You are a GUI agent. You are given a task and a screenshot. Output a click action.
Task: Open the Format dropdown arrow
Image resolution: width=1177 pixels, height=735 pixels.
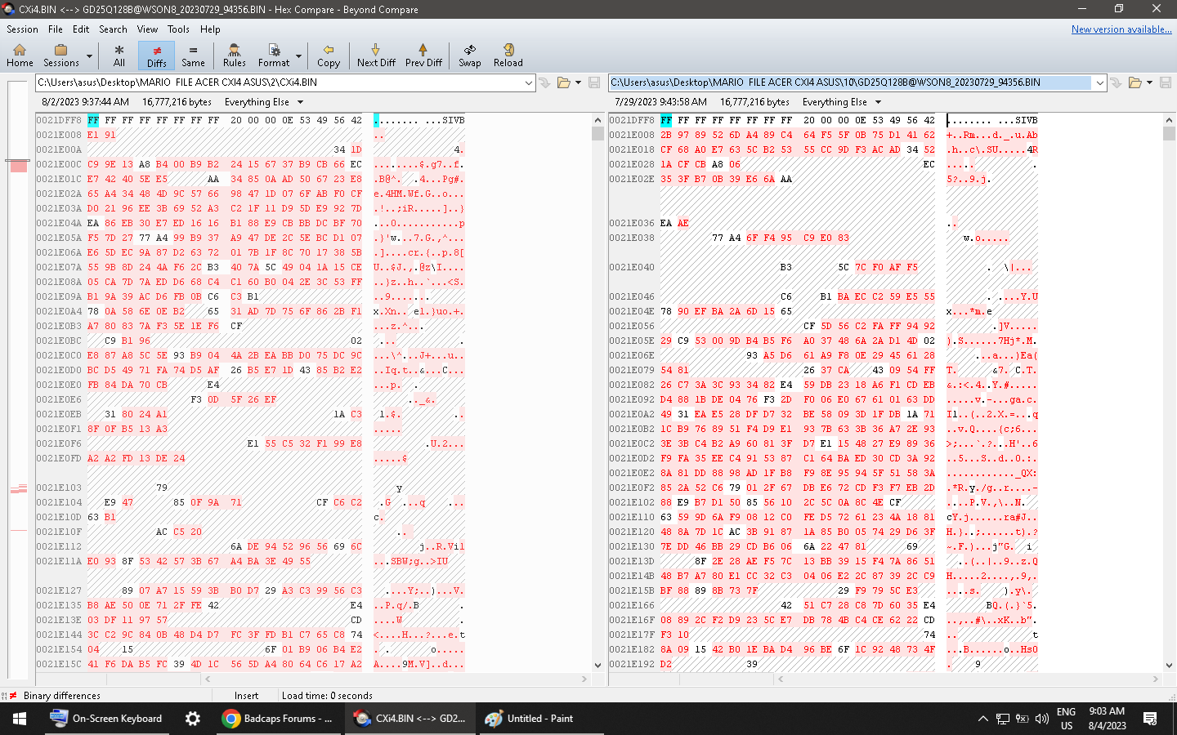click(x=298, y=56)
